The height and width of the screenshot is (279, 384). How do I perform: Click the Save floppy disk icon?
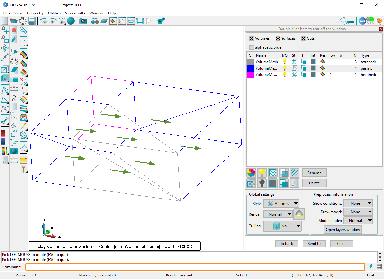31,21
